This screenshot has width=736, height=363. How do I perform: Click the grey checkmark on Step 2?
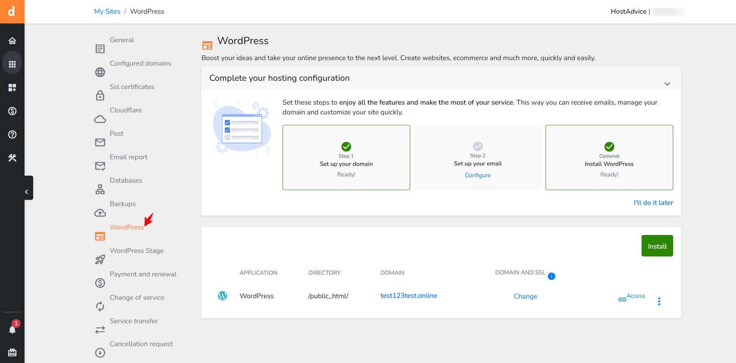[478, 146]
